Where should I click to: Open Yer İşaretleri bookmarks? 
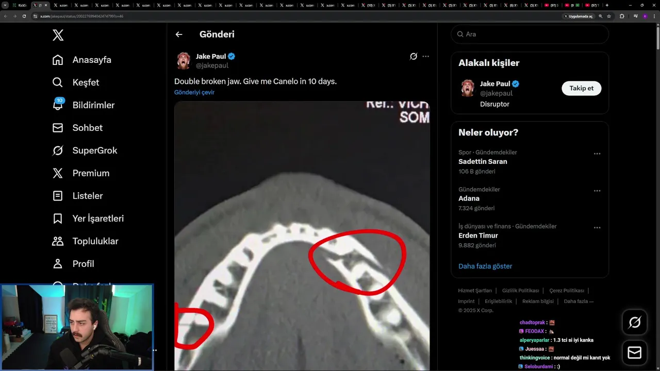click(98, 218)
